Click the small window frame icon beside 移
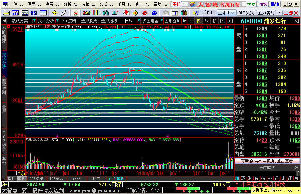Viewport: 301px width, 194px height. click(x=222, y=21)
